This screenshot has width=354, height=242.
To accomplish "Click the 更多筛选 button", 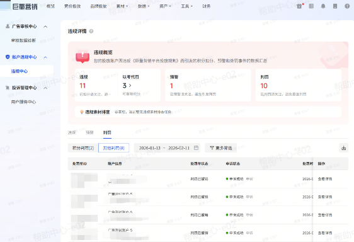I will point(220,148).
